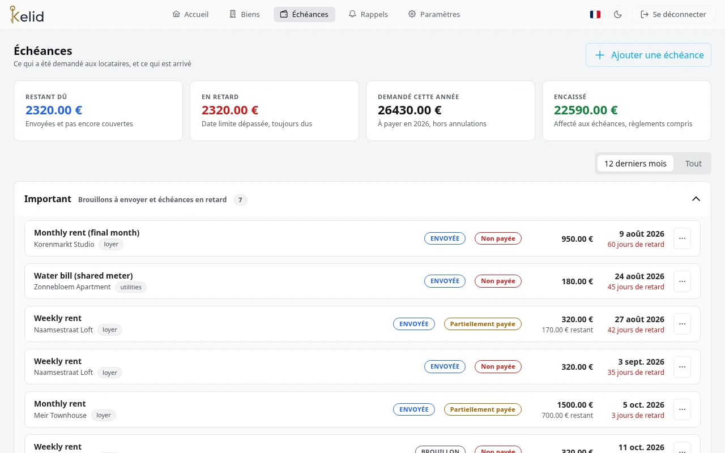
Task: Open options menu for Water bill row
Action: pos(682,281)
